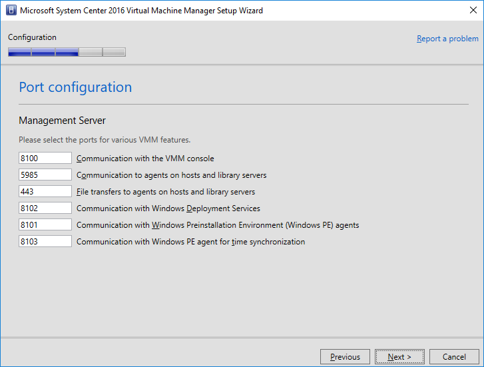Proceed with the Next button
Image resolution: width=484 pixels, height=367 pixels.
point(399,357)
